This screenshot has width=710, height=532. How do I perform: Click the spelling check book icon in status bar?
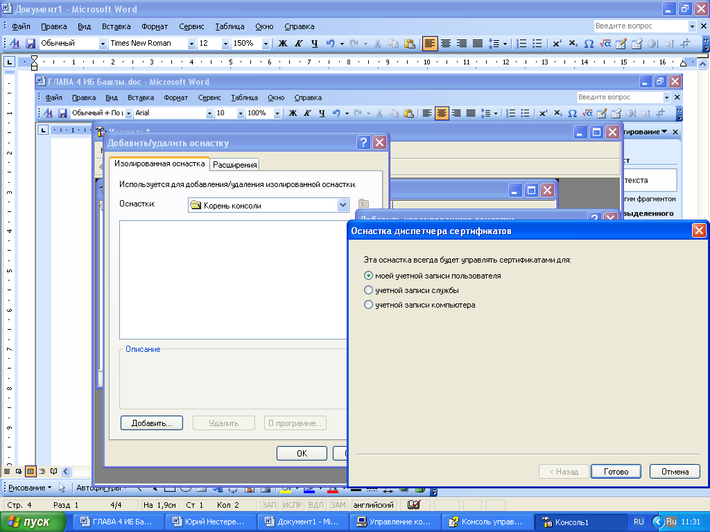[413, 504]
